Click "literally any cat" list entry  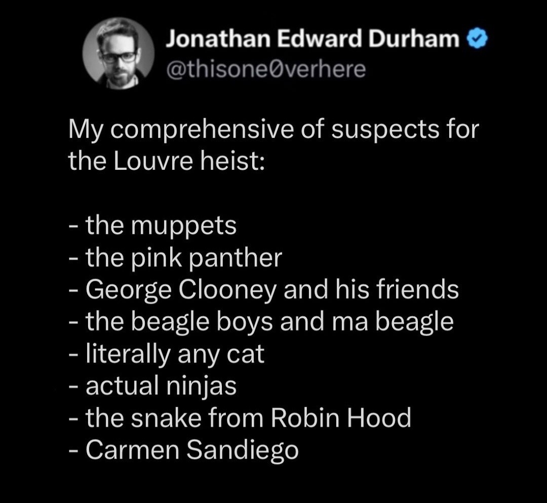point(175,354)
